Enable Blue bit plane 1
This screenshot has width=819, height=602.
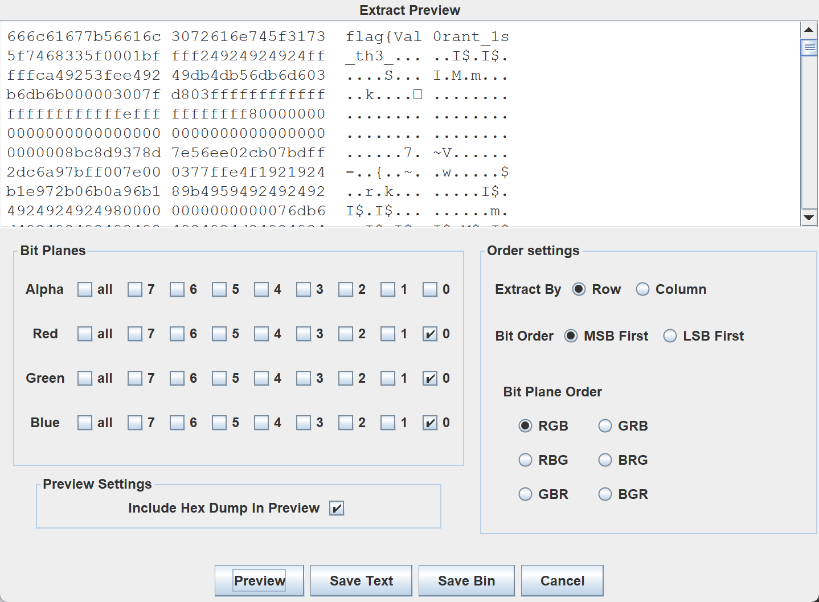[x=388, y=423]
